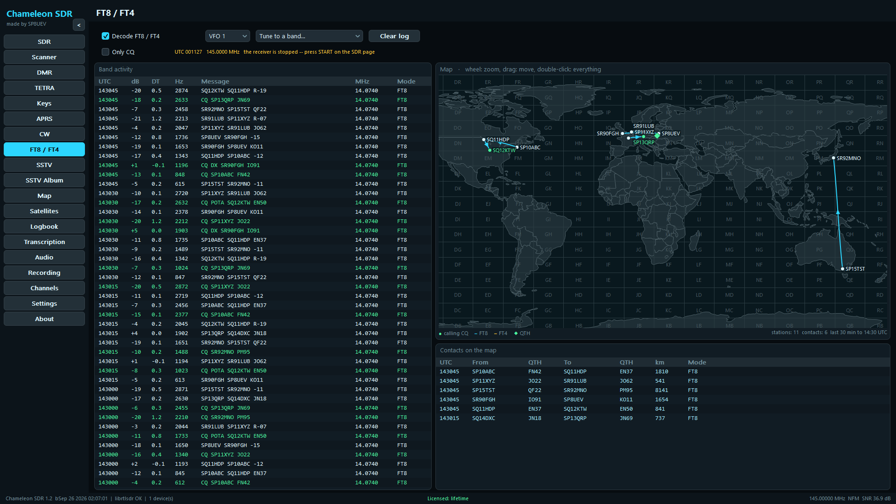Open the Tune to a band dropdown

[309, 36]
